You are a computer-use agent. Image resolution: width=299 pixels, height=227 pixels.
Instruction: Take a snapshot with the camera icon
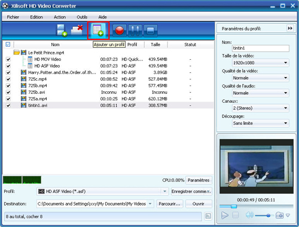pos(279,215)
